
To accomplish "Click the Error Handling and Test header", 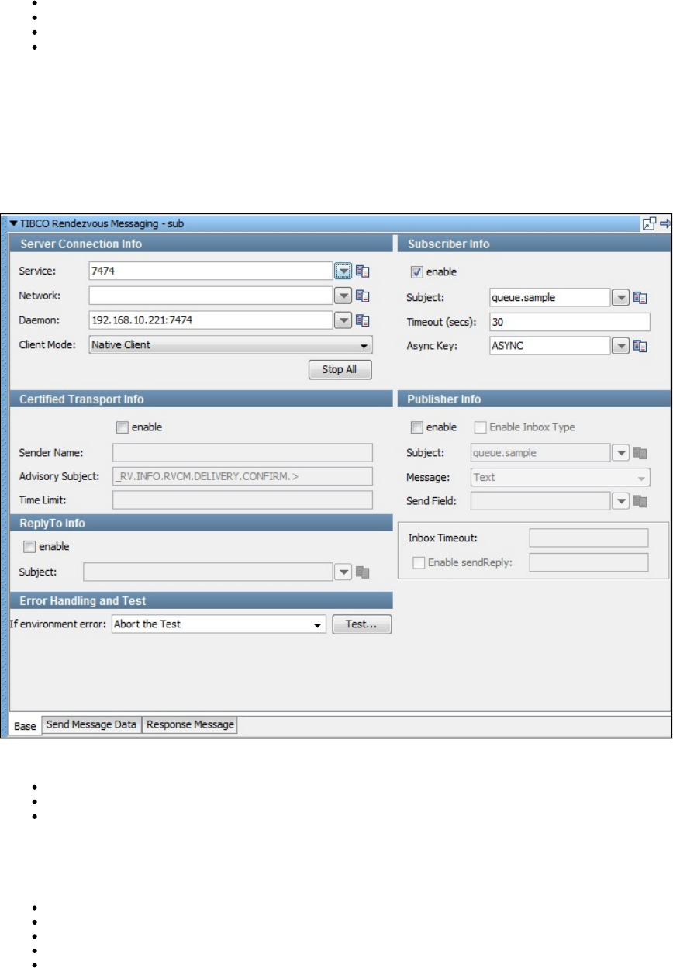I will pyautogui.click(x=202, y=600).
